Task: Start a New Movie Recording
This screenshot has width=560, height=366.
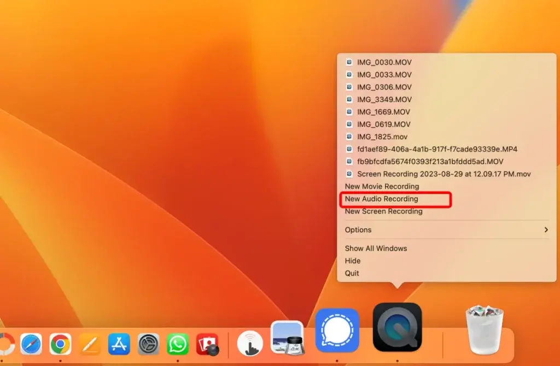Action: click(x=382, y=186)
